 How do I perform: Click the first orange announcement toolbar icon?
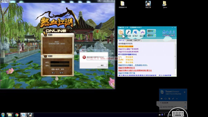click(121, 32)
